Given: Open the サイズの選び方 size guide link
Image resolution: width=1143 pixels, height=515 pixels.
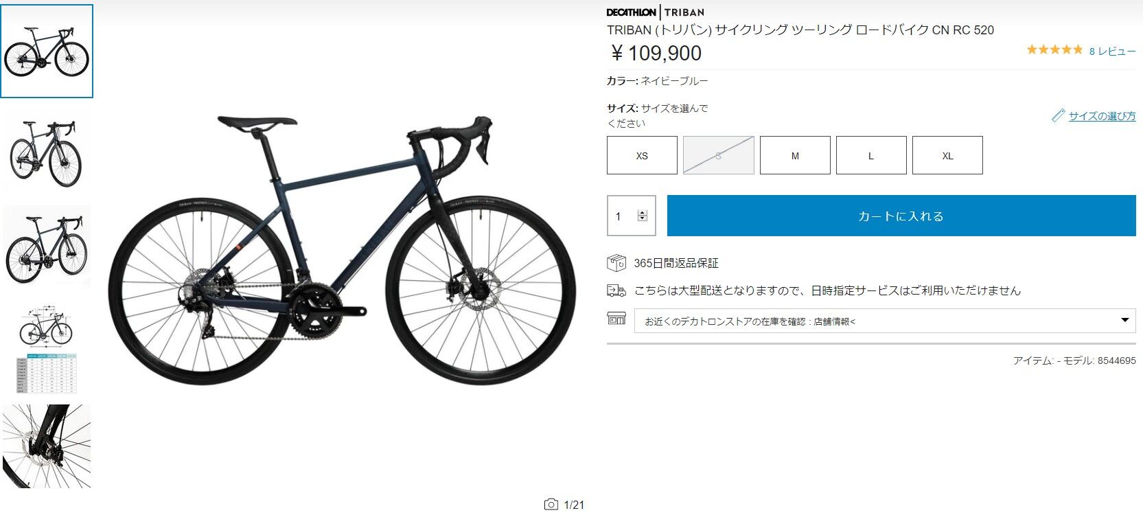Looking at the screenshot, I should tap(1102, 116).
